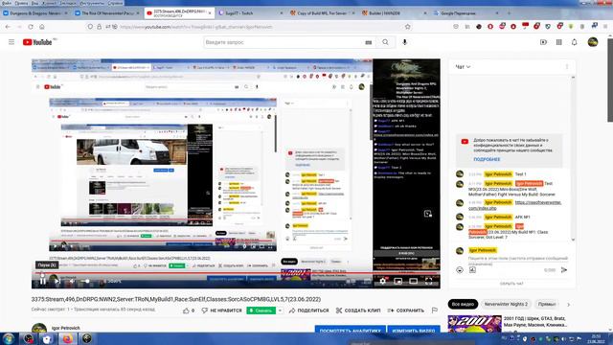Switch to The Rise Of Neverwinter tab
The height and width of the screenshot is (345, 613).
[107, 12]
